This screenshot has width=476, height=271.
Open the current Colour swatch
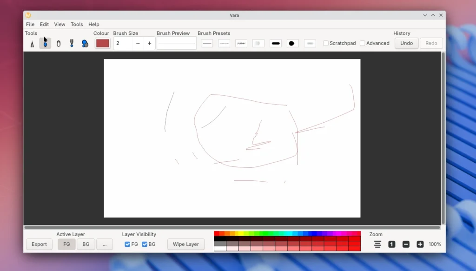pyautogui.click(x=102, y=43)
